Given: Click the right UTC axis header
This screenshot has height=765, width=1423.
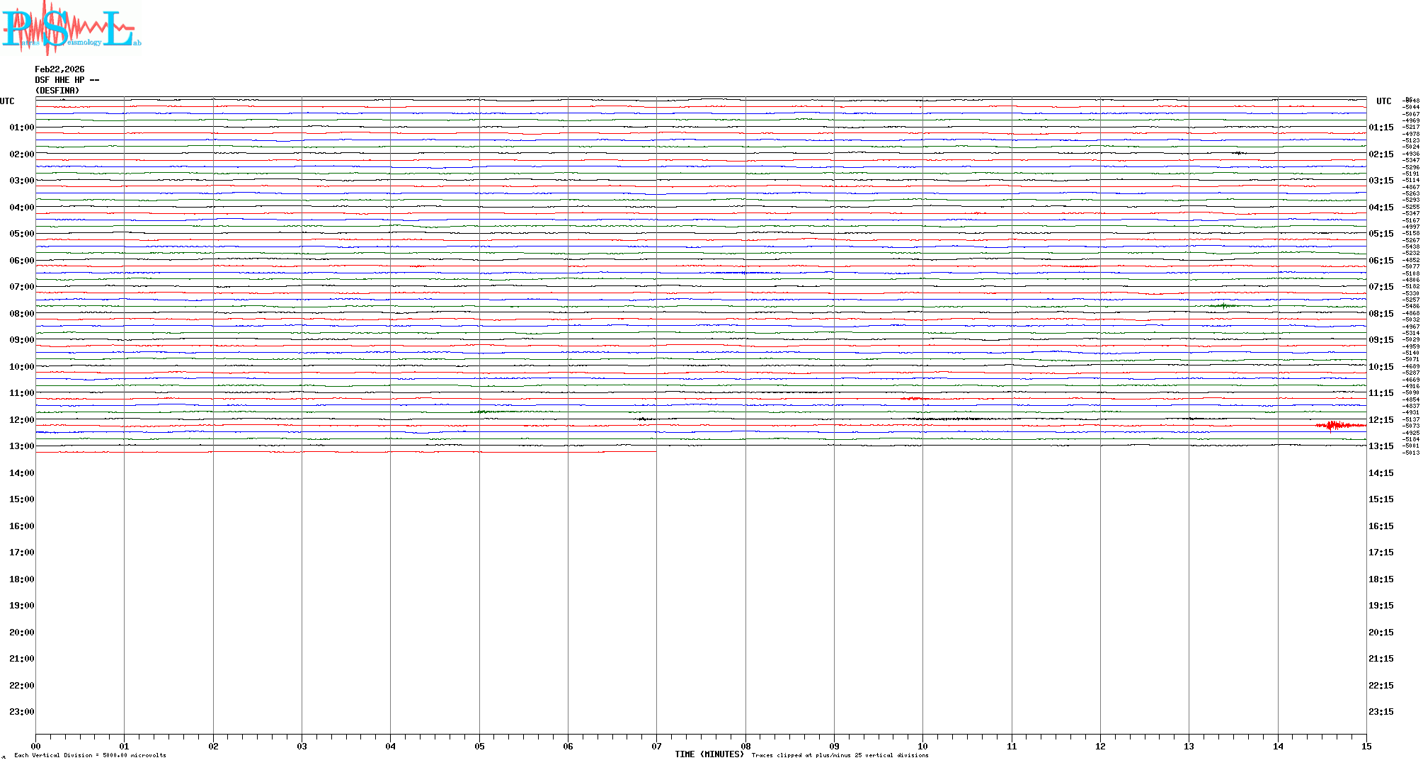Looking at the screenshot, I should coord(1383,101).
